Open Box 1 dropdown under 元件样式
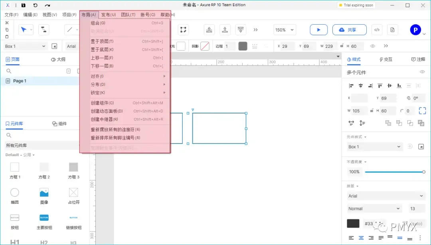The image size is (431, 245). [375, 147]
